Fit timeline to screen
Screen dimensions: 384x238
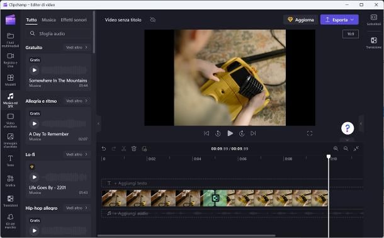(356, 149)
